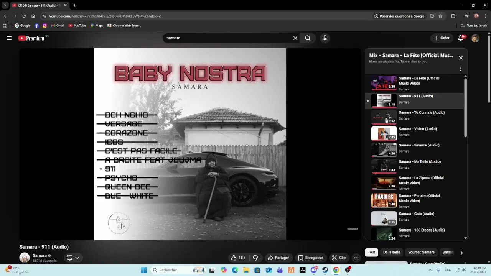Click the 'Clip' button
Image resolution: width=491 pixels, height=276 pixels.
coord(339,258)
